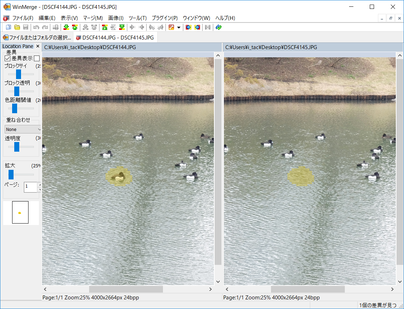Open the options wrench icon
Viewport: 404px width, 309px height.
click(171, 27)
